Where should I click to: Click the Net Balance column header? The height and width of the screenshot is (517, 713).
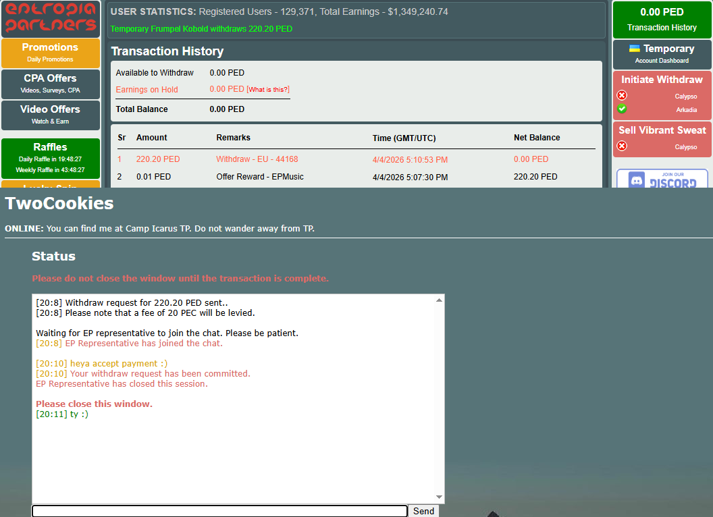click(x=537, y=137)
